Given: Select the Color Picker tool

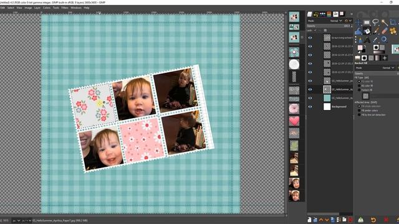Looking at the screenshot, I should [375, 40].
